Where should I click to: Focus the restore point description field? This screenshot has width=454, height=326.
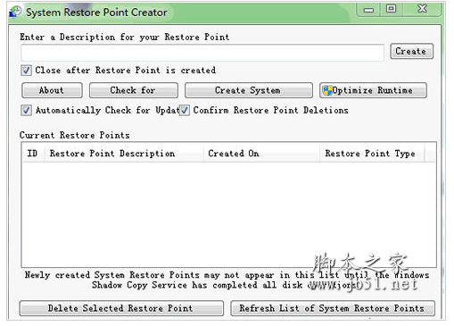click(x=202, y=53)
